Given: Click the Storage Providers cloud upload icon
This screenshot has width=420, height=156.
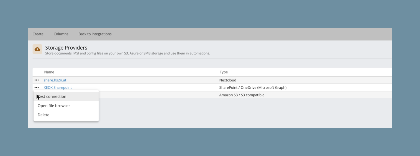Looking at the screenshot, I should 37,49.
